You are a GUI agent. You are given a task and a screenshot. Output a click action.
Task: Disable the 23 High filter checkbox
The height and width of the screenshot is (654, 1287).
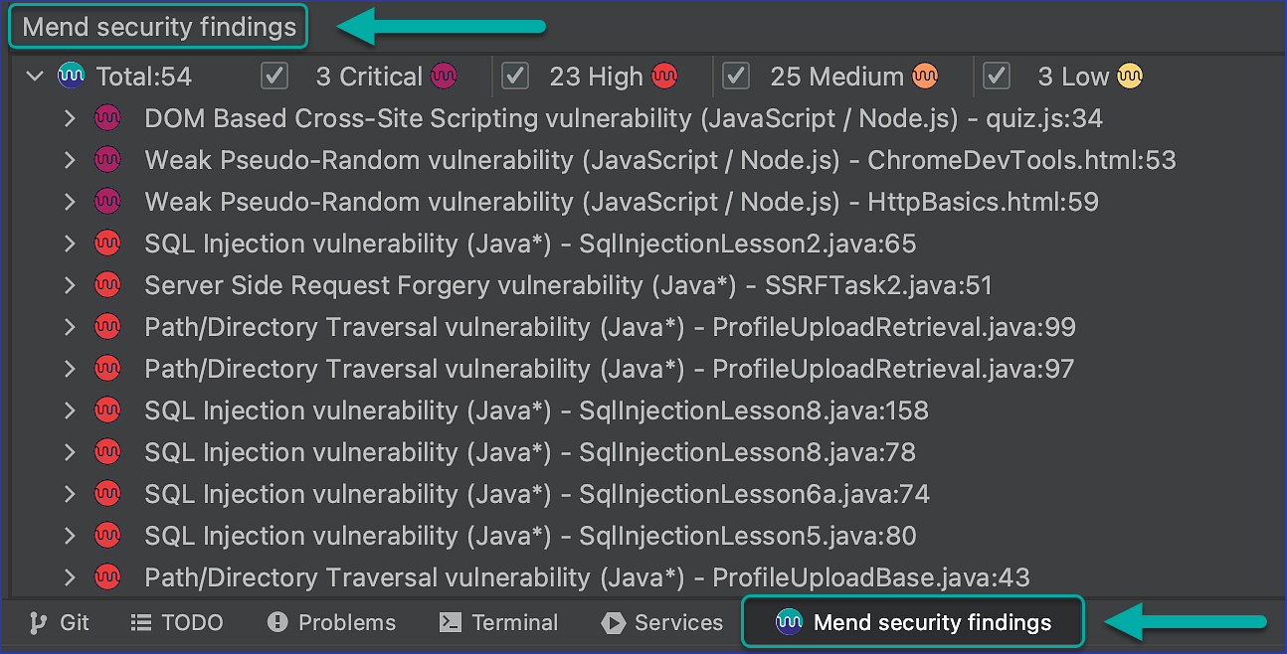[x=514, y=76]
